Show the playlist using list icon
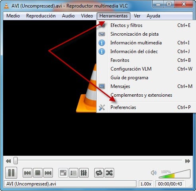Viewport: 196px width, 191px height. 74,173
